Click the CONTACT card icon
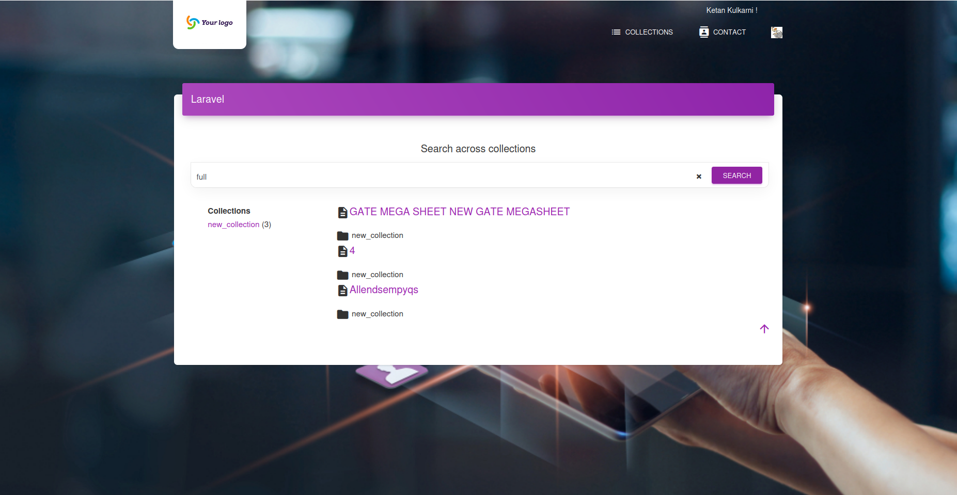 (x=703, y=32)
